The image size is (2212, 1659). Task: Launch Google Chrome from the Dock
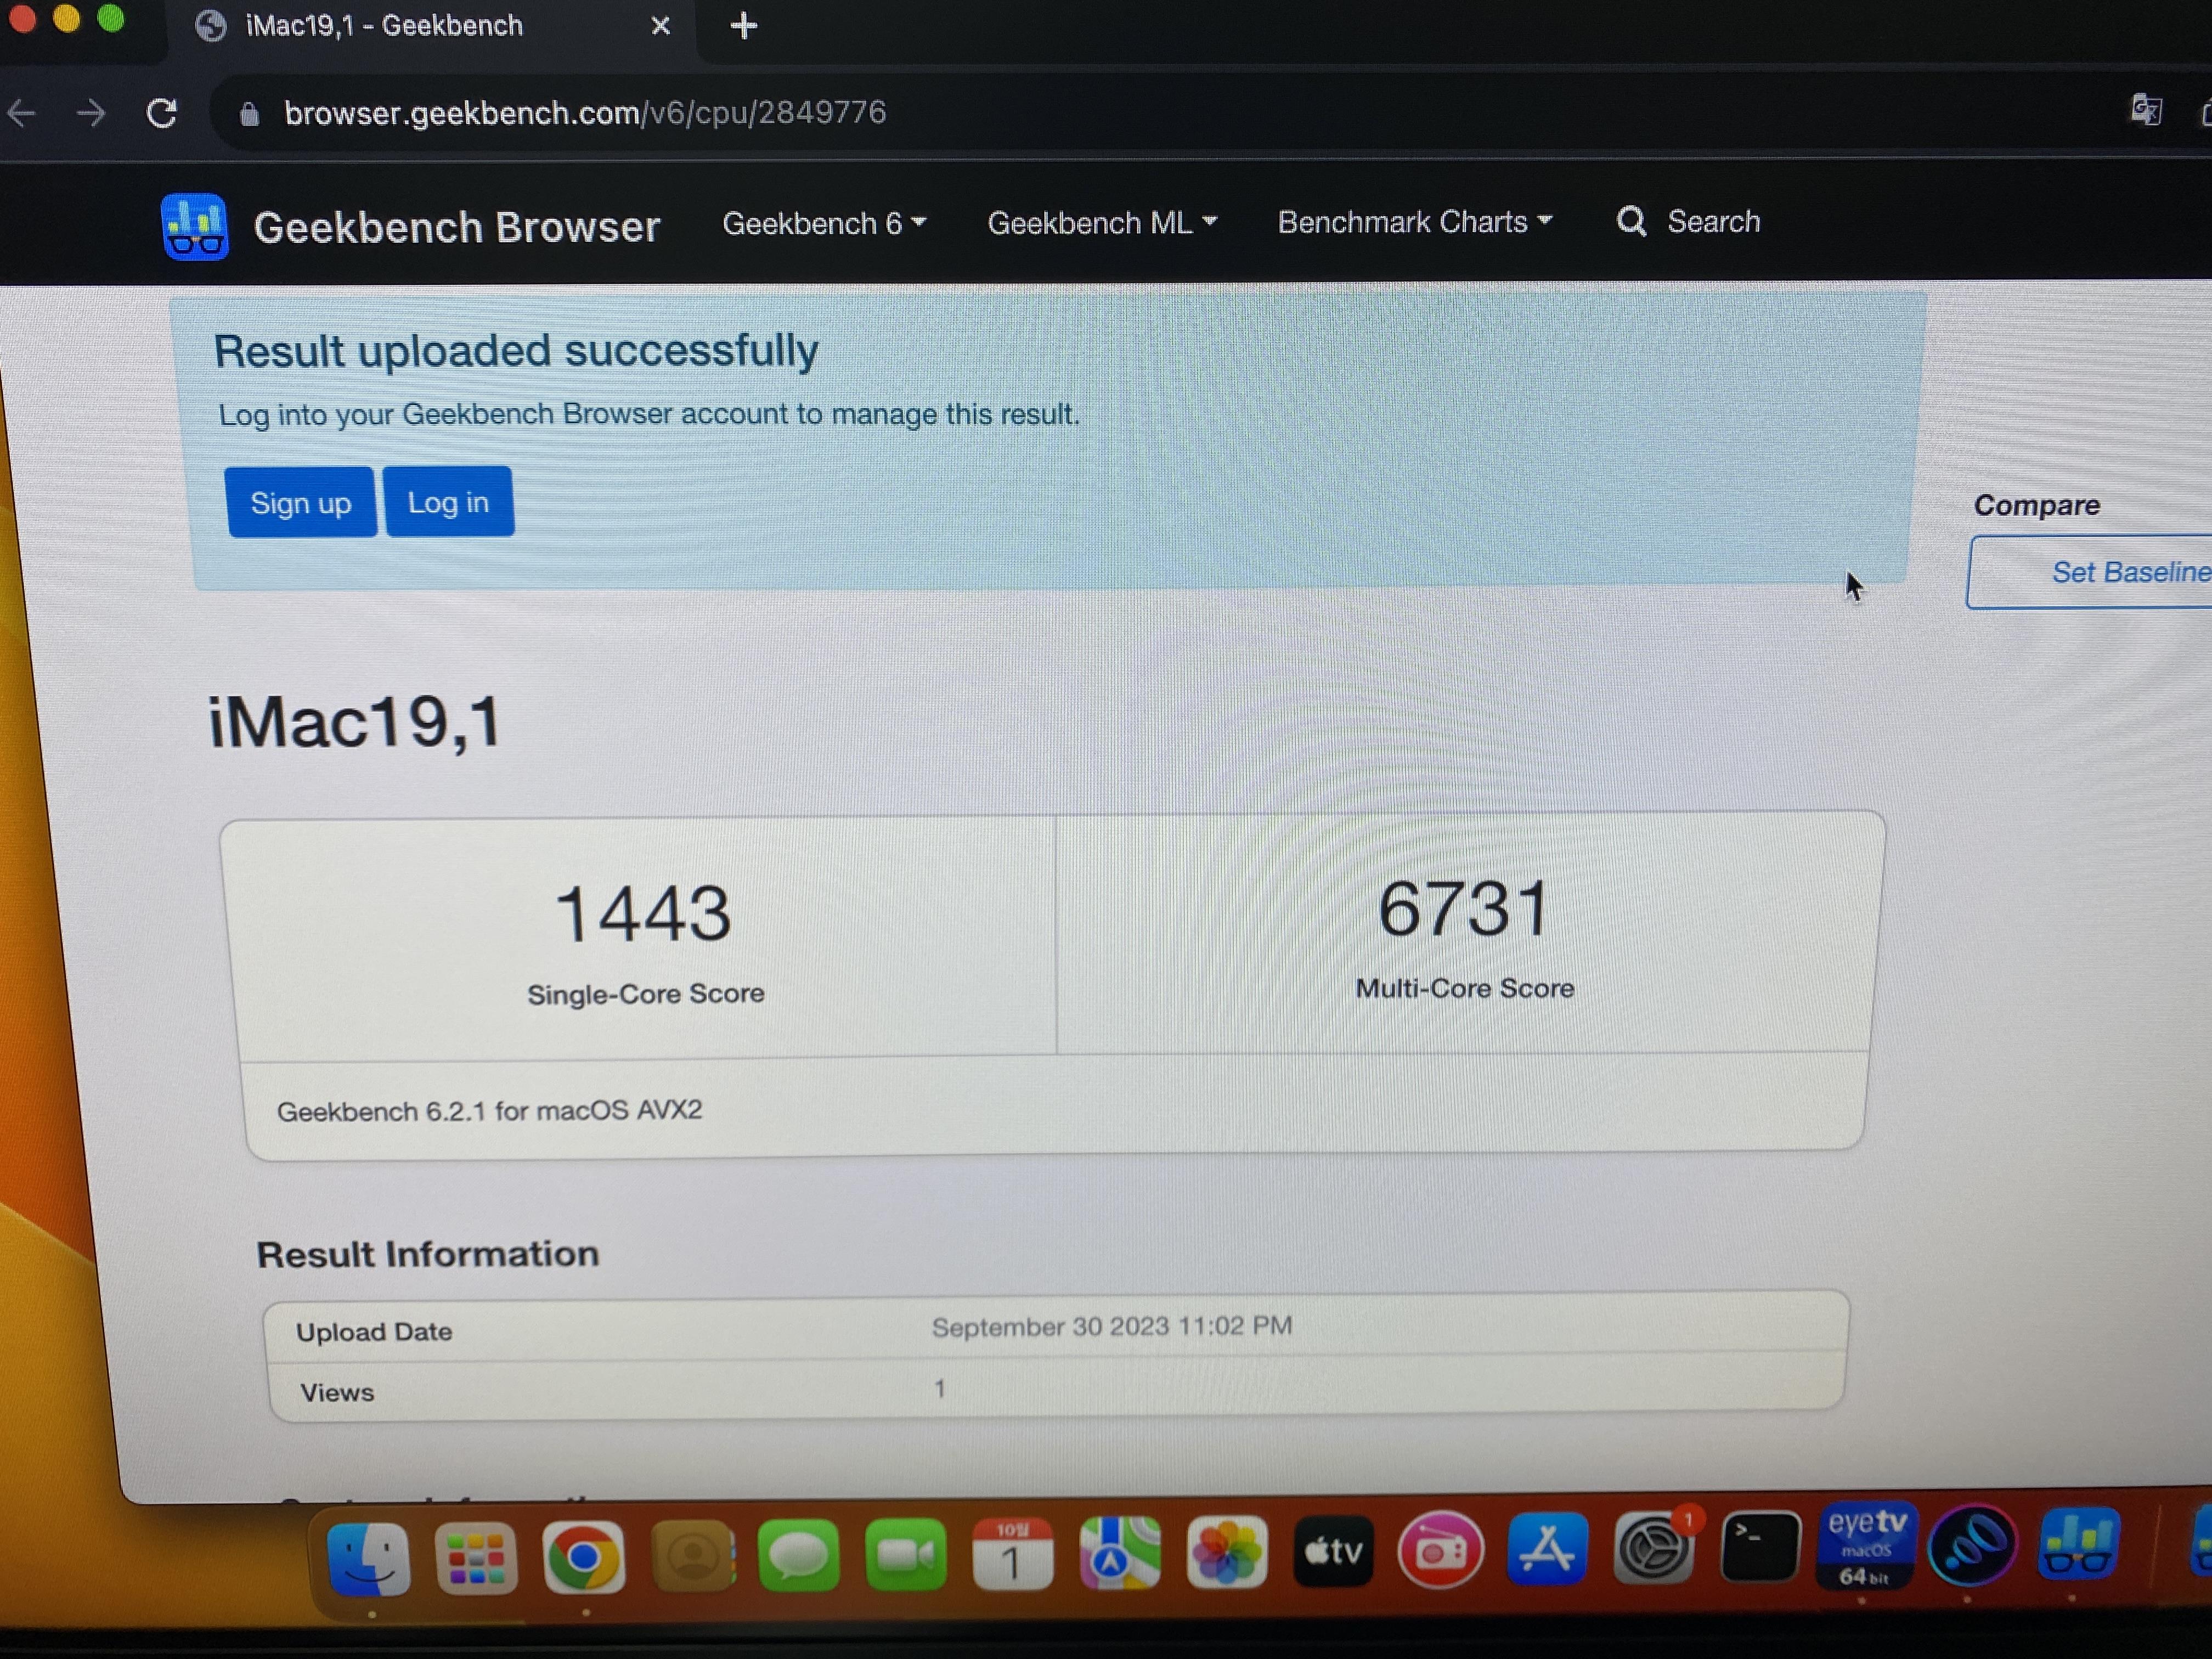584,1557
